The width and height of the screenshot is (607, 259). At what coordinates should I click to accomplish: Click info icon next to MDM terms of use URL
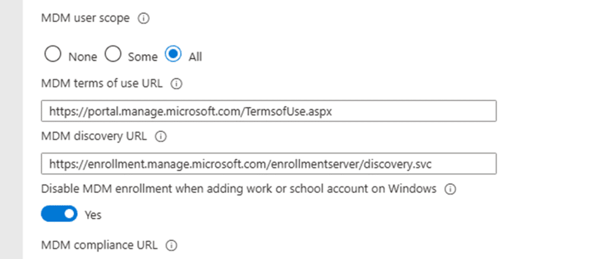tap(176, 84)
